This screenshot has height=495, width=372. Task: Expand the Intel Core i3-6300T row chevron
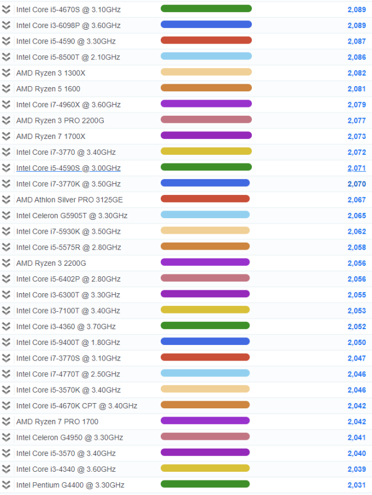pyautogui.click(x=6, y=294)
